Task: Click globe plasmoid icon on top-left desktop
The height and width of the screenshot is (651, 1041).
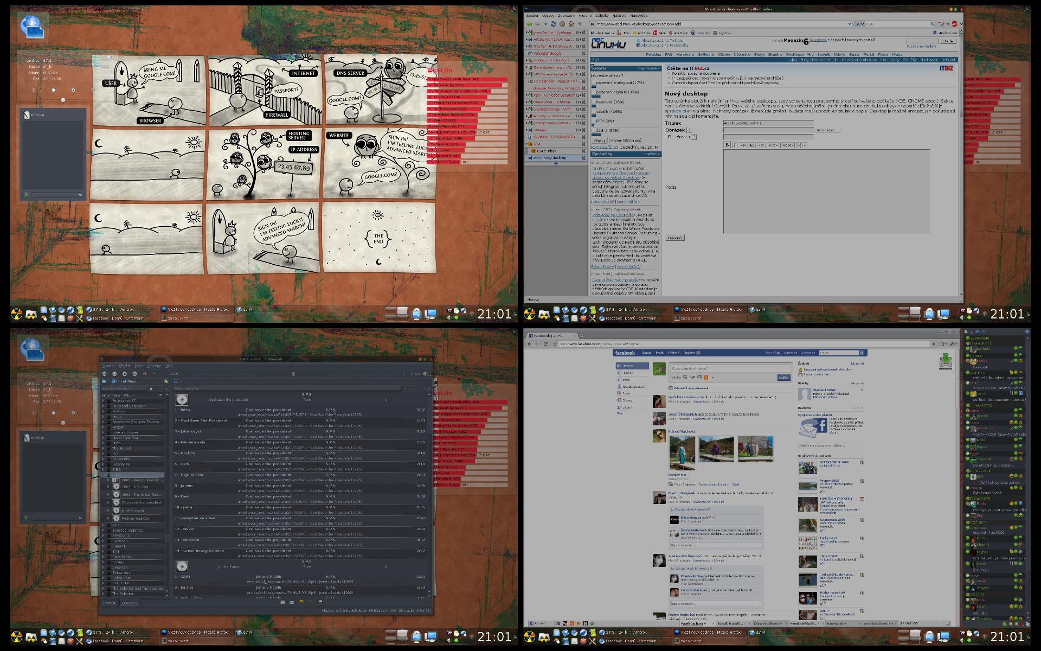Action: (x=33, y=27)
